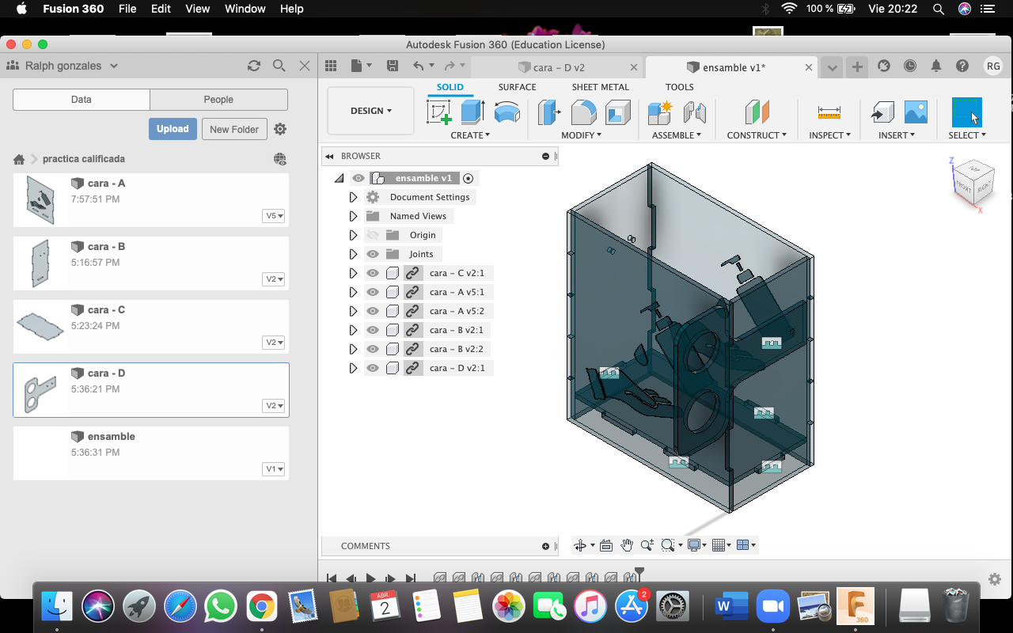The image size is (1013, 633).
Task: Open the Data Panel grid icon
Action: click(x=331, y=66)
